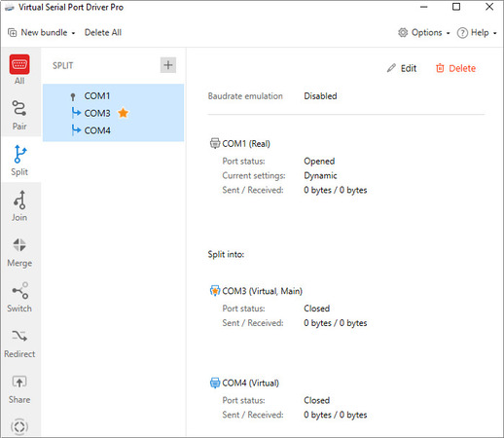Edit the selected split bundle
This screenshot has height=438, width=504.
[402, 68]
